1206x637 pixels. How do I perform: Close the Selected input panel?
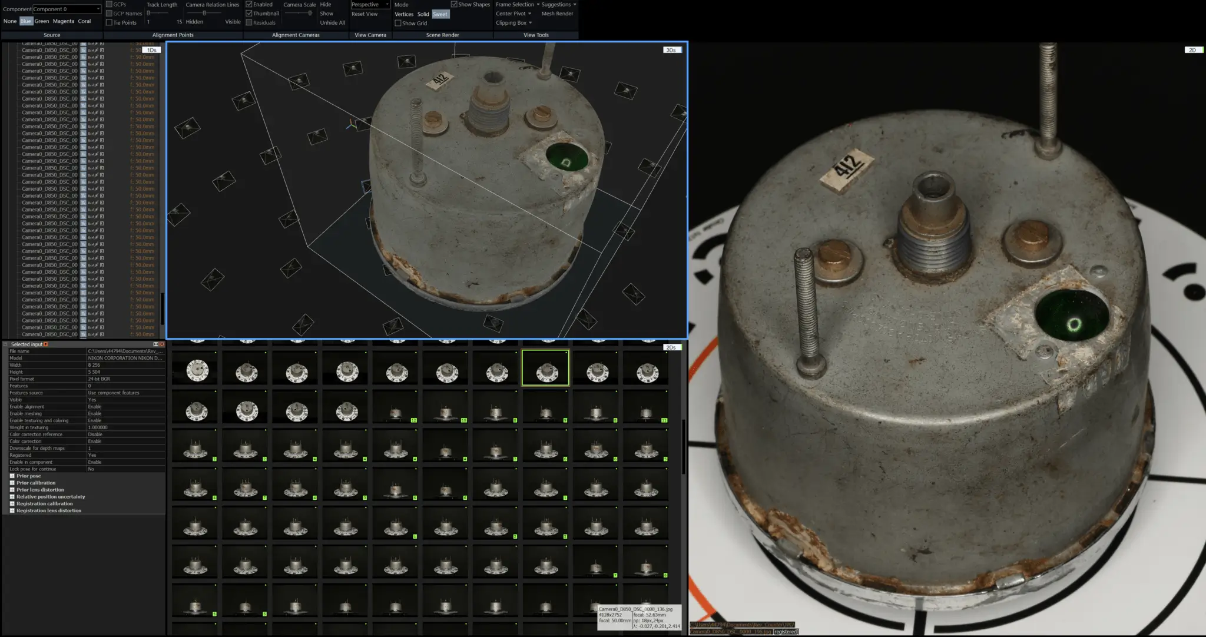click(x=161, y=344)
